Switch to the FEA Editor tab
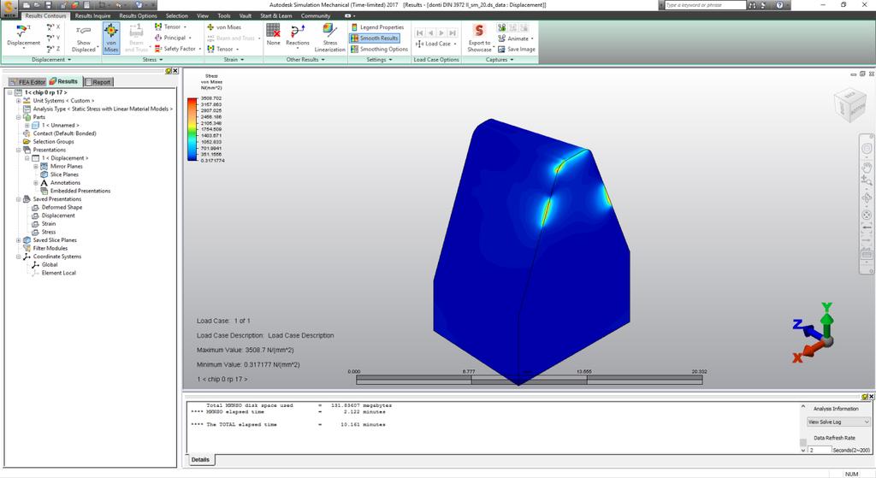The image size is (876, 478). (27, 82)
